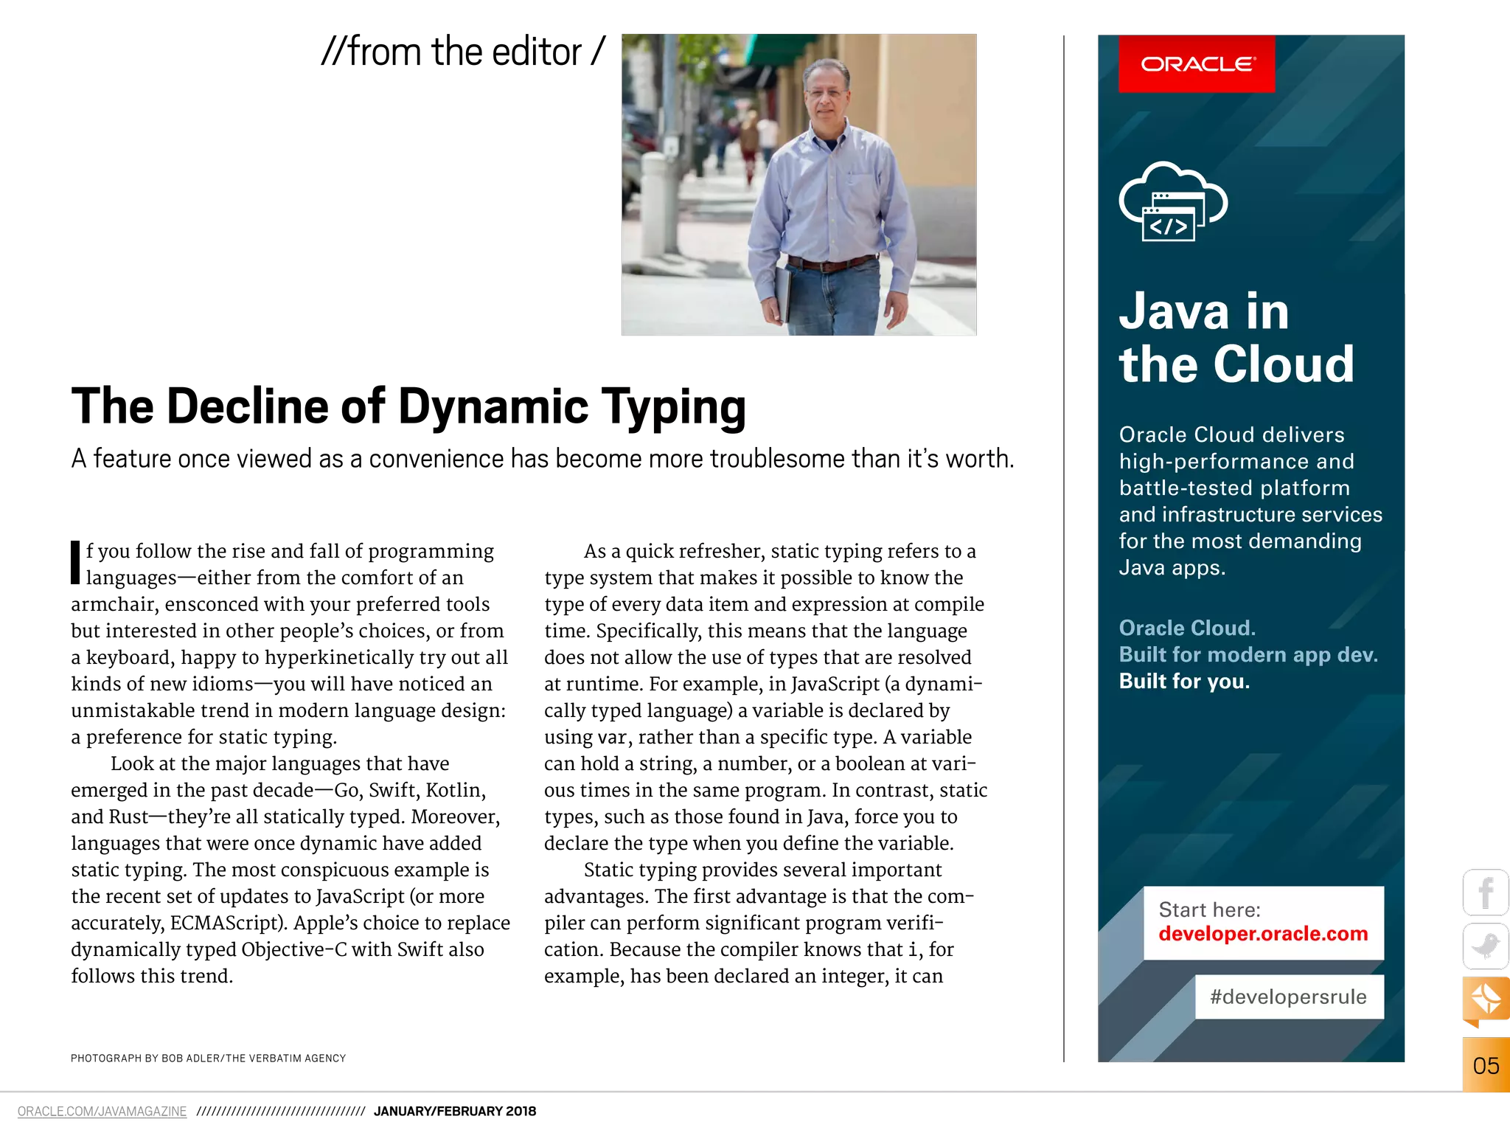Click the cloud code window icon

pyautogui.click(x=1172, y=201)
